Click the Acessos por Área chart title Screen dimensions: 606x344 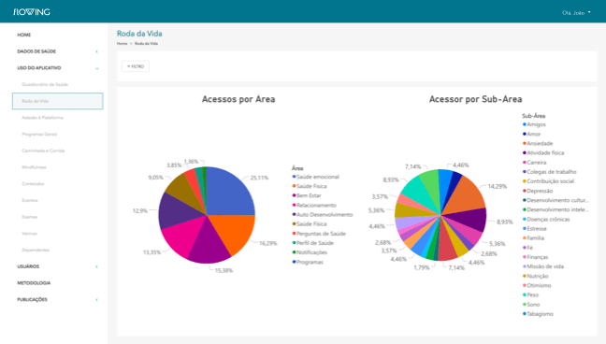(238, 99)
